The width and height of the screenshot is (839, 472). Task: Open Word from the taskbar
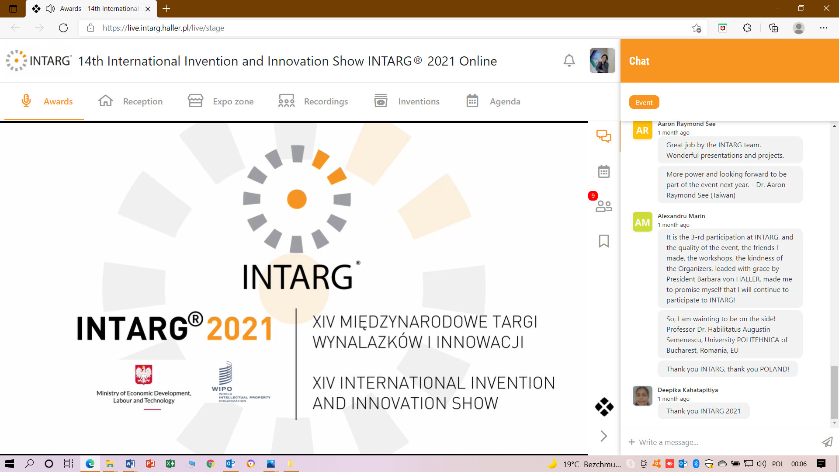130,464
